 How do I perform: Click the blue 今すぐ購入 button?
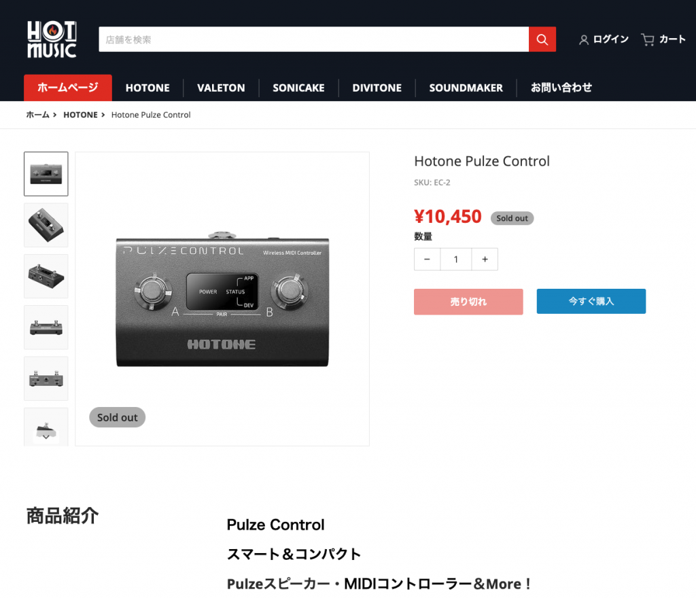591,301
